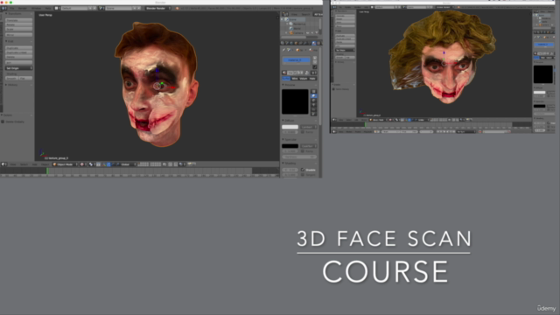Expand the Camera row in outliner
This screenshot has height=315, width=560.
tap(286, 33)
